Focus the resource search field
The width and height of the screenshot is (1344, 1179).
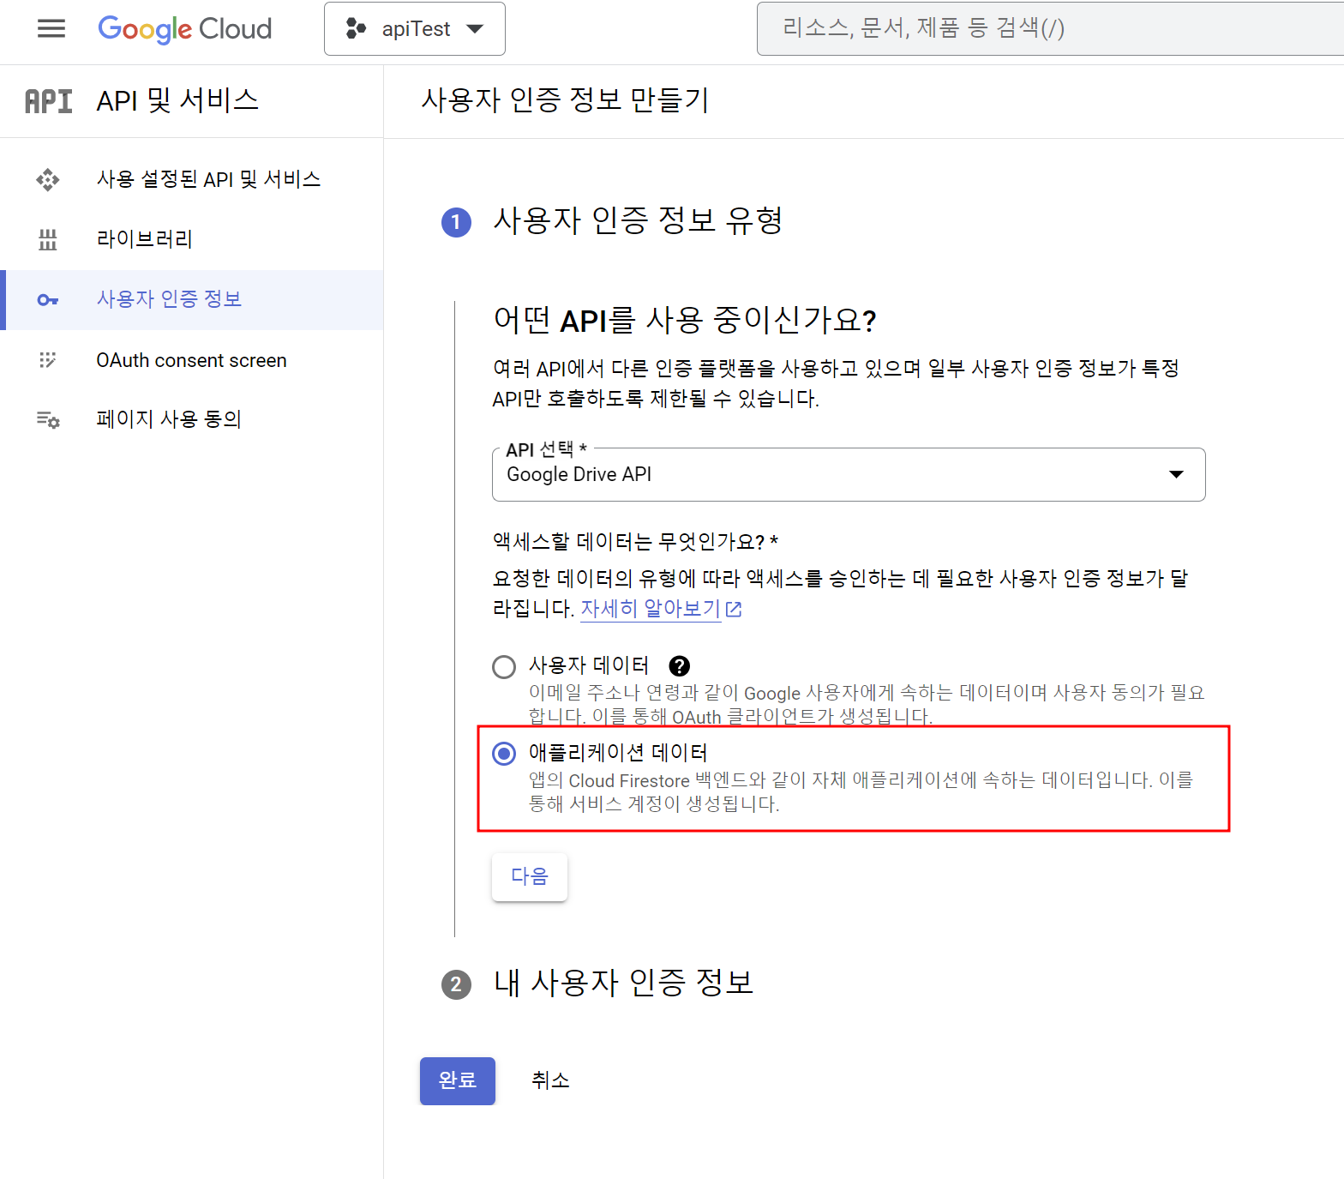click(1050, 28)
